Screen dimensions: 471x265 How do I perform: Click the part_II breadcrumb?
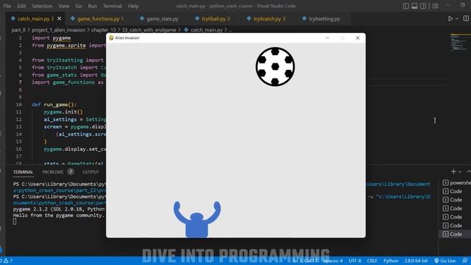[x=18, y=29]
